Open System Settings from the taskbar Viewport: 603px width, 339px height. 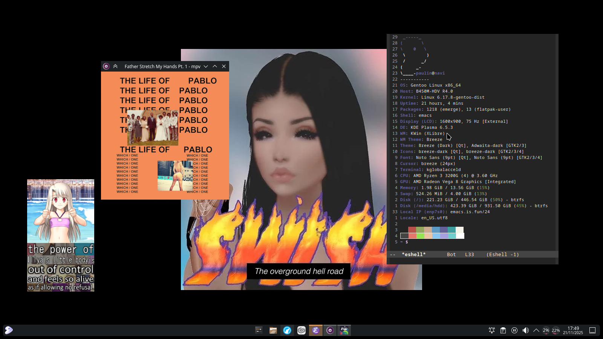tap(259, 330)
